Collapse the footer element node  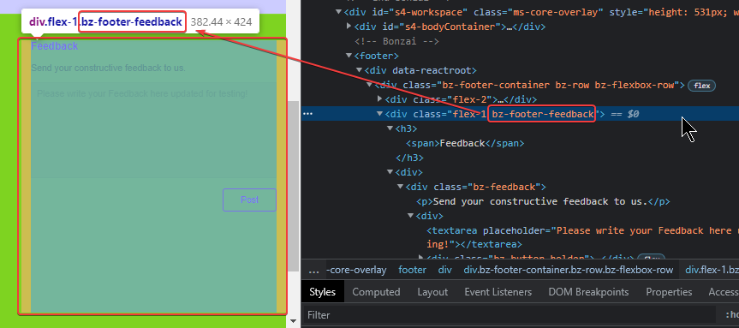(x=349, y=56)
